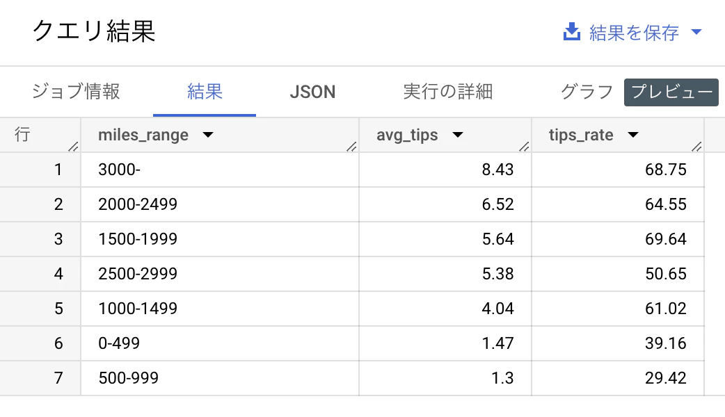Switch to the JSON tab

click(312, 91)
